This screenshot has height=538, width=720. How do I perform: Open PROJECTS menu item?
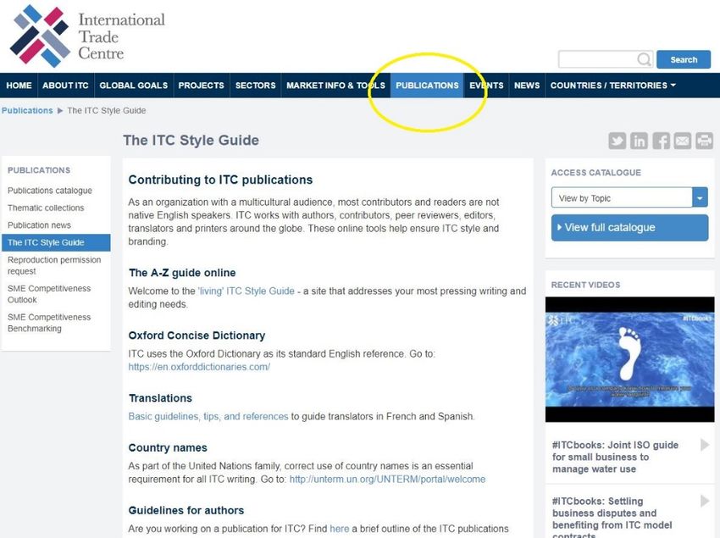201,86
